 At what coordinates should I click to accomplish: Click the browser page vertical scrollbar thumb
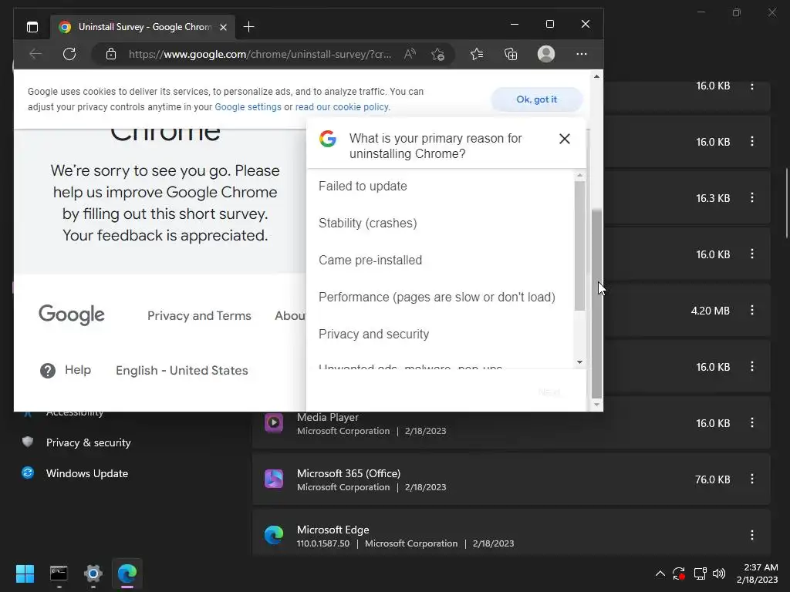pyautogui.click(x=596, y=303)
